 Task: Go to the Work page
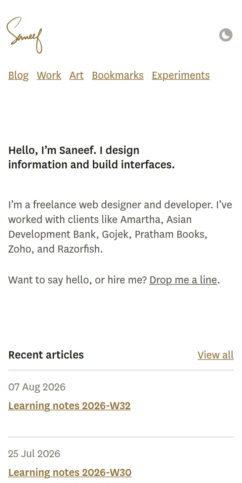(x=49, y=75)
